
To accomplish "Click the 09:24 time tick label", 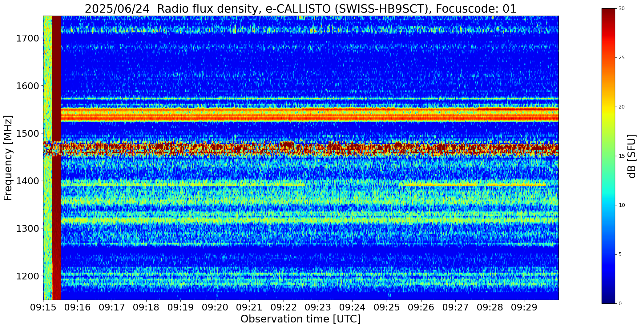I will pyautogui.click(x=352, y=307).
